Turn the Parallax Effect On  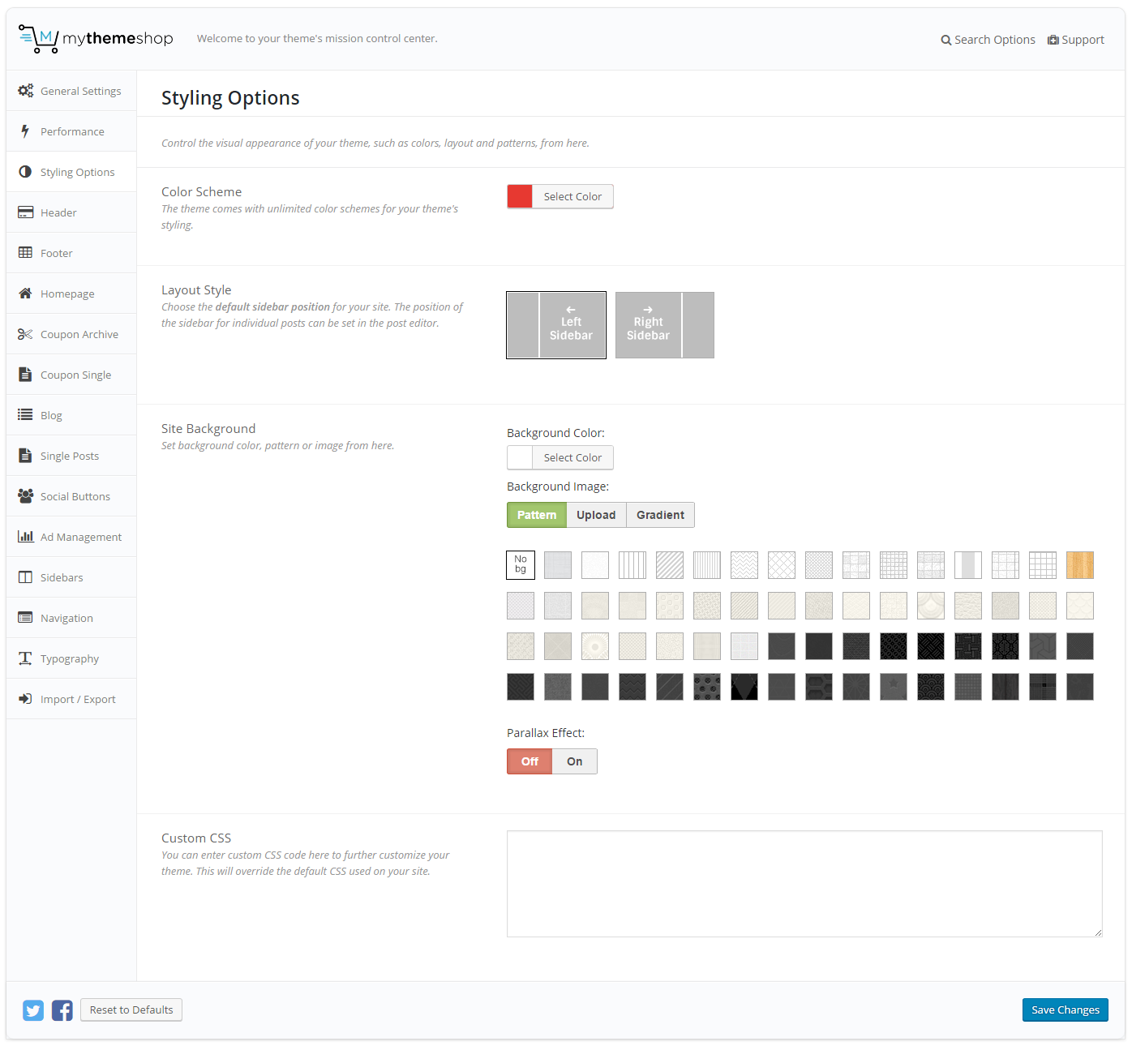[574, 761]
